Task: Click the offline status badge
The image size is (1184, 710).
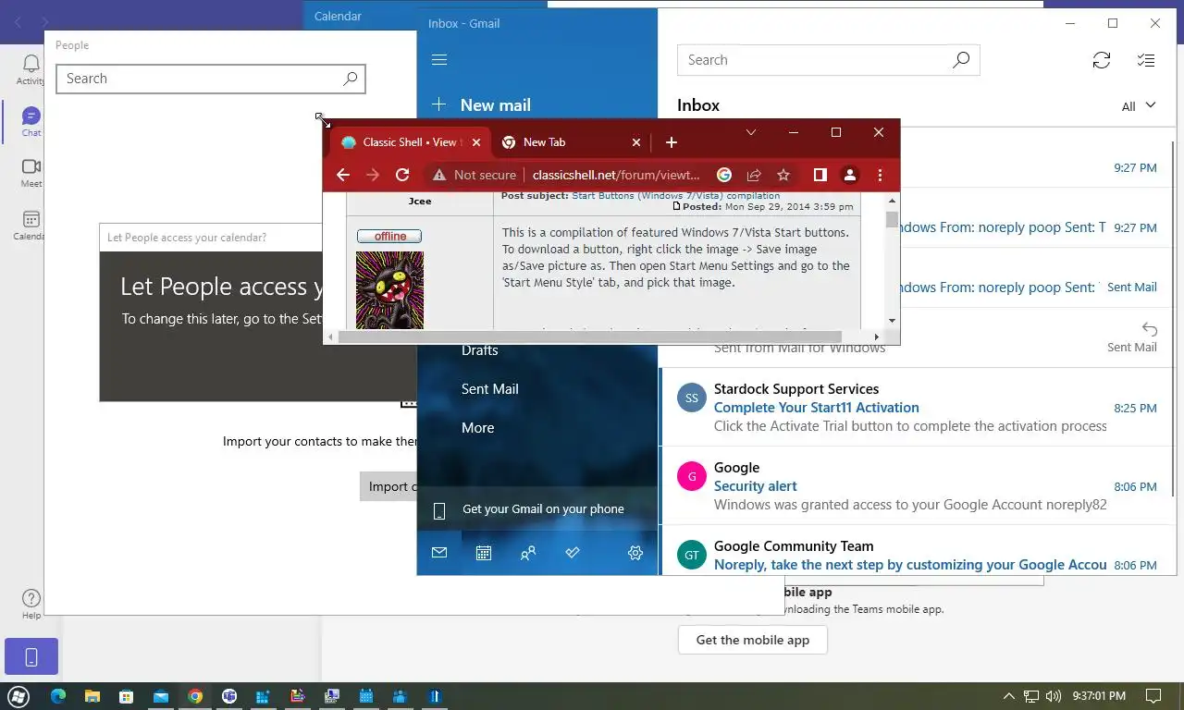Action: 389,237
